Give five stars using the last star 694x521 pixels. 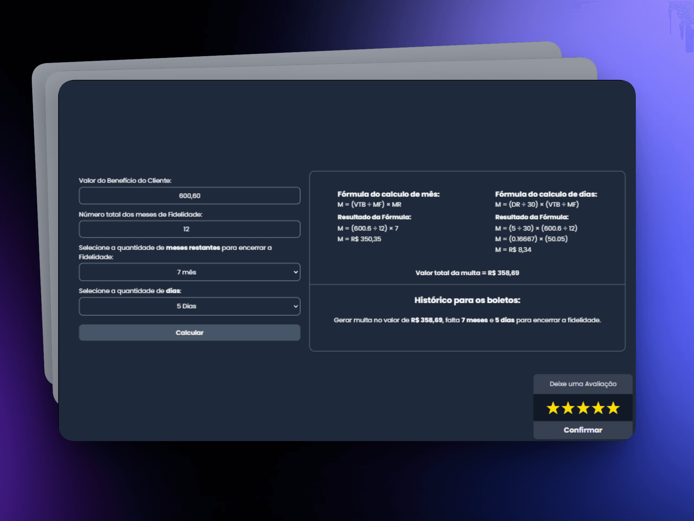click(x=613, y=408)
